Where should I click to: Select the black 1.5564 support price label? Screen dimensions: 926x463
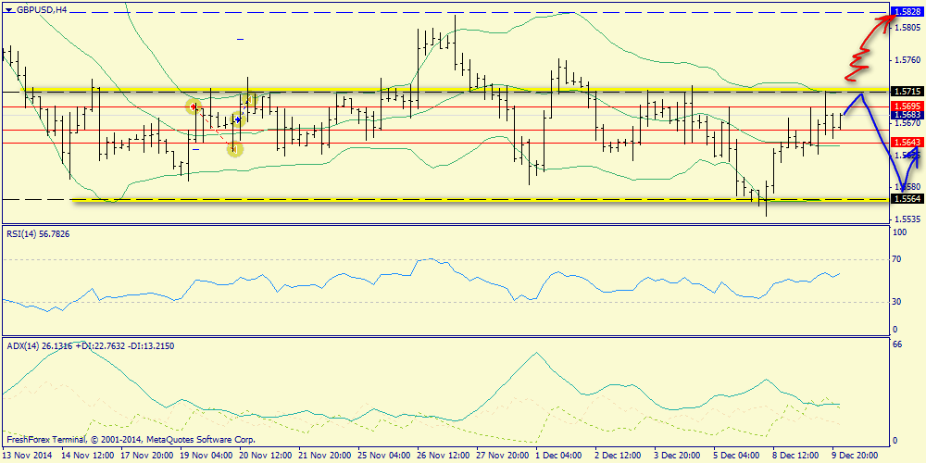pos(906,199)
